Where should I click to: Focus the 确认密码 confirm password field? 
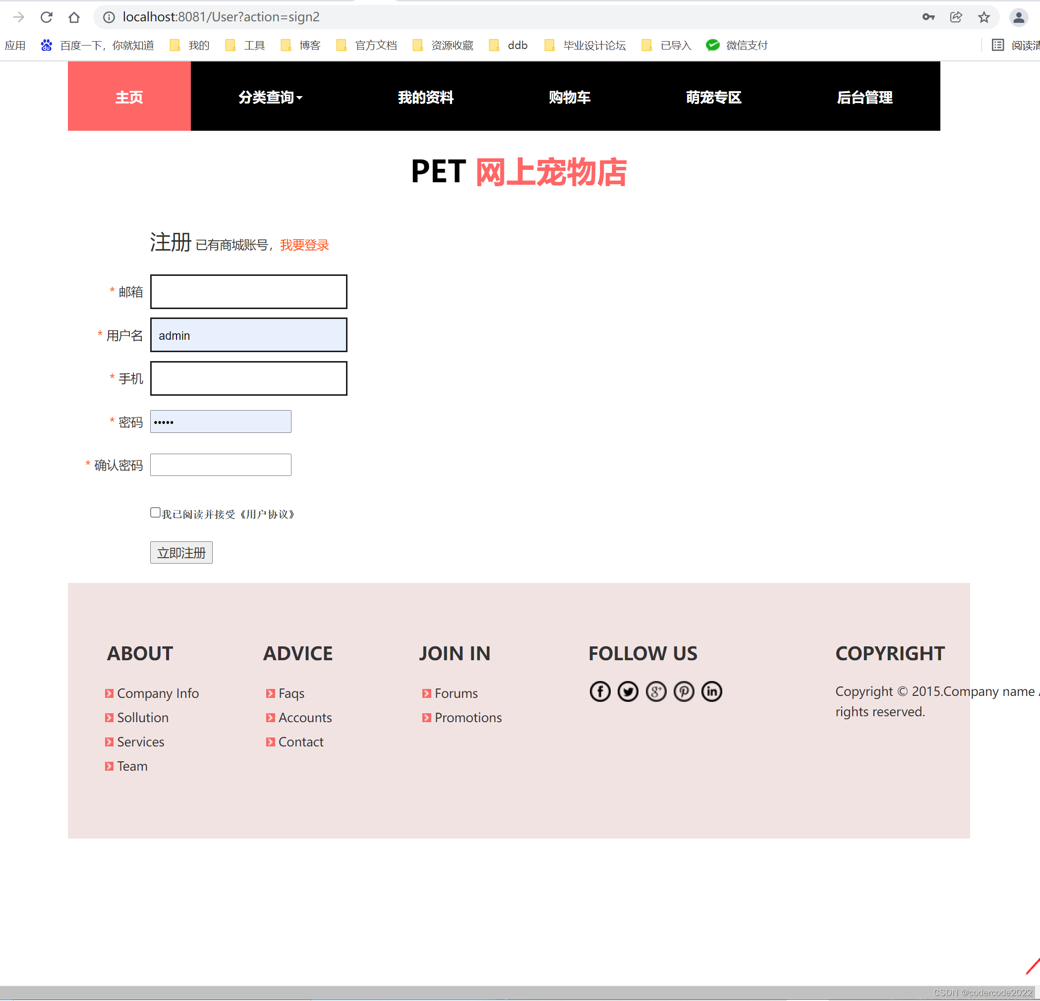pyautogui.click(x=221, y=465)
